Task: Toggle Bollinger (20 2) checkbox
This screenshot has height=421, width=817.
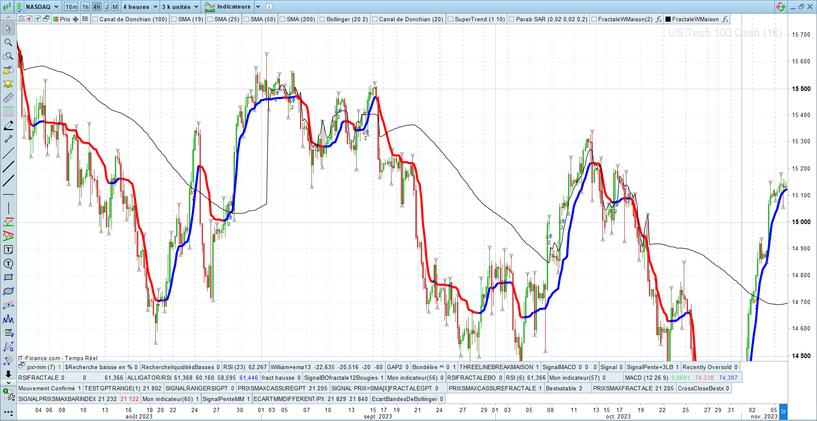Action: (x=323, y=19)
